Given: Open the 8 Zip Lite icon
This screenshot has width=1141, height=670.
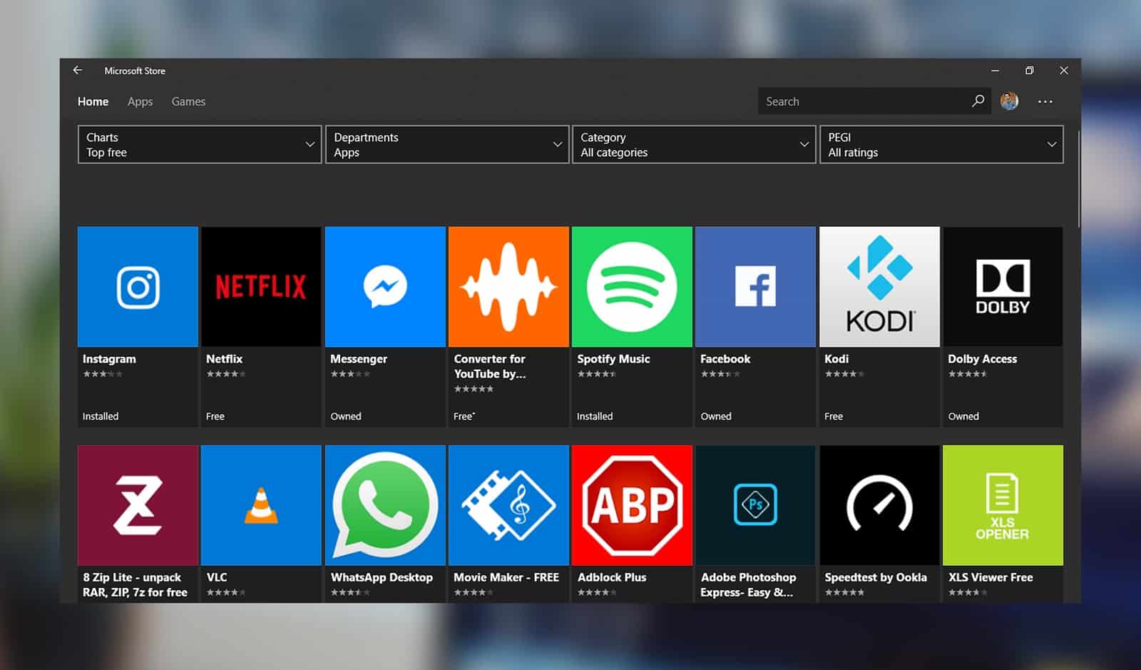Looking at the screenshot, I should point(138,505).
